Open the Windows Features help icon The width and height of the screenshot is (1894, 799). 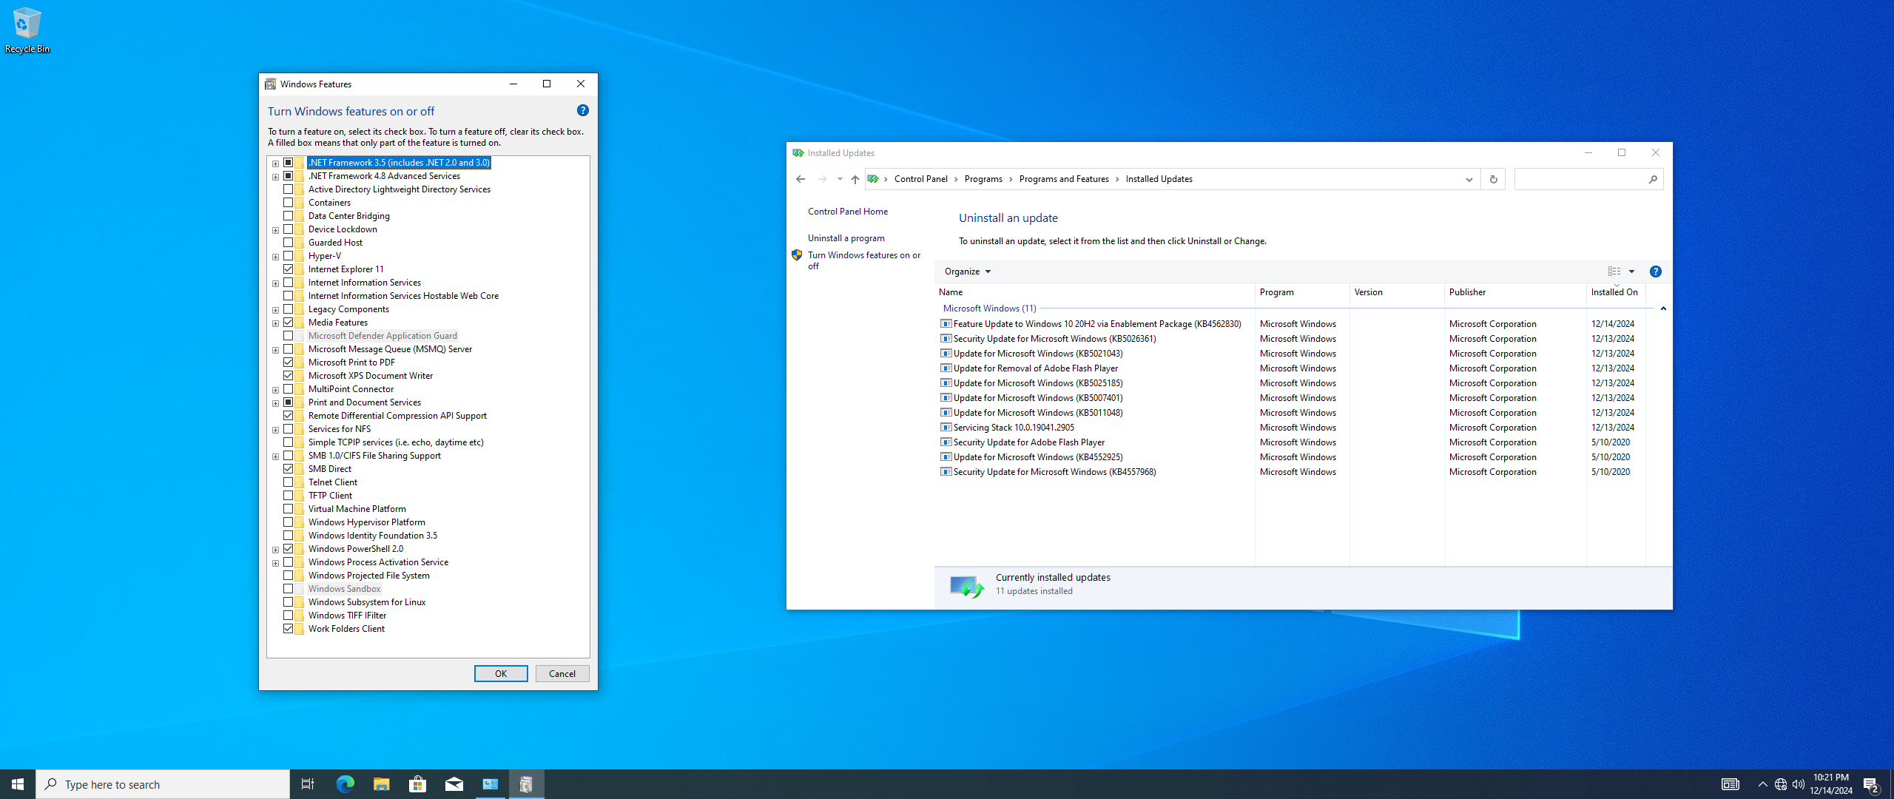(583, 110)
